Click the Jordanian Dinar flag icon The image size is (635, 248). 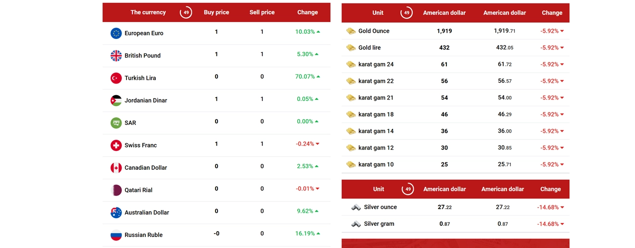(116, 100)
